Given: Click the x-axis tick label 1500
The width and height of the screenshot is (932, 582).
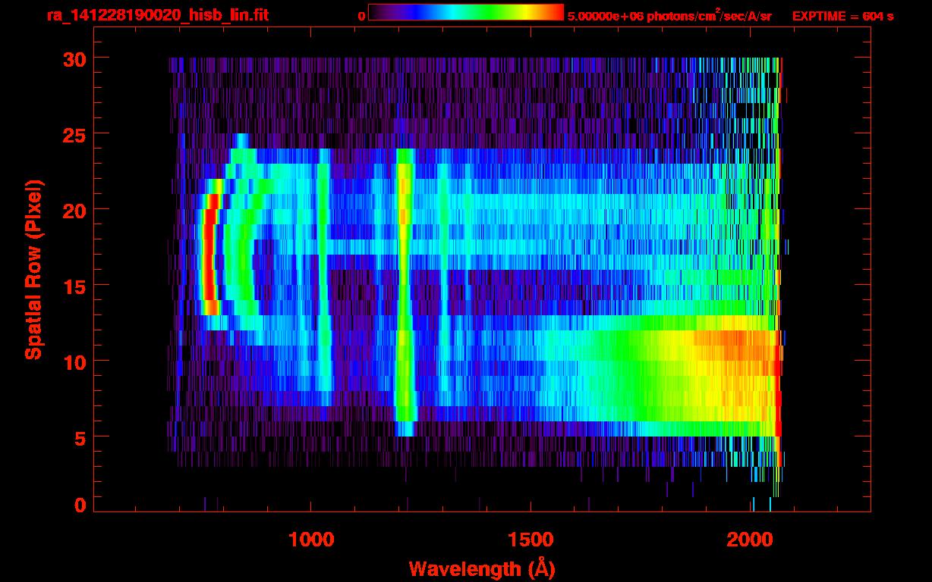Looking at the screenshot, I should (531, 540).
